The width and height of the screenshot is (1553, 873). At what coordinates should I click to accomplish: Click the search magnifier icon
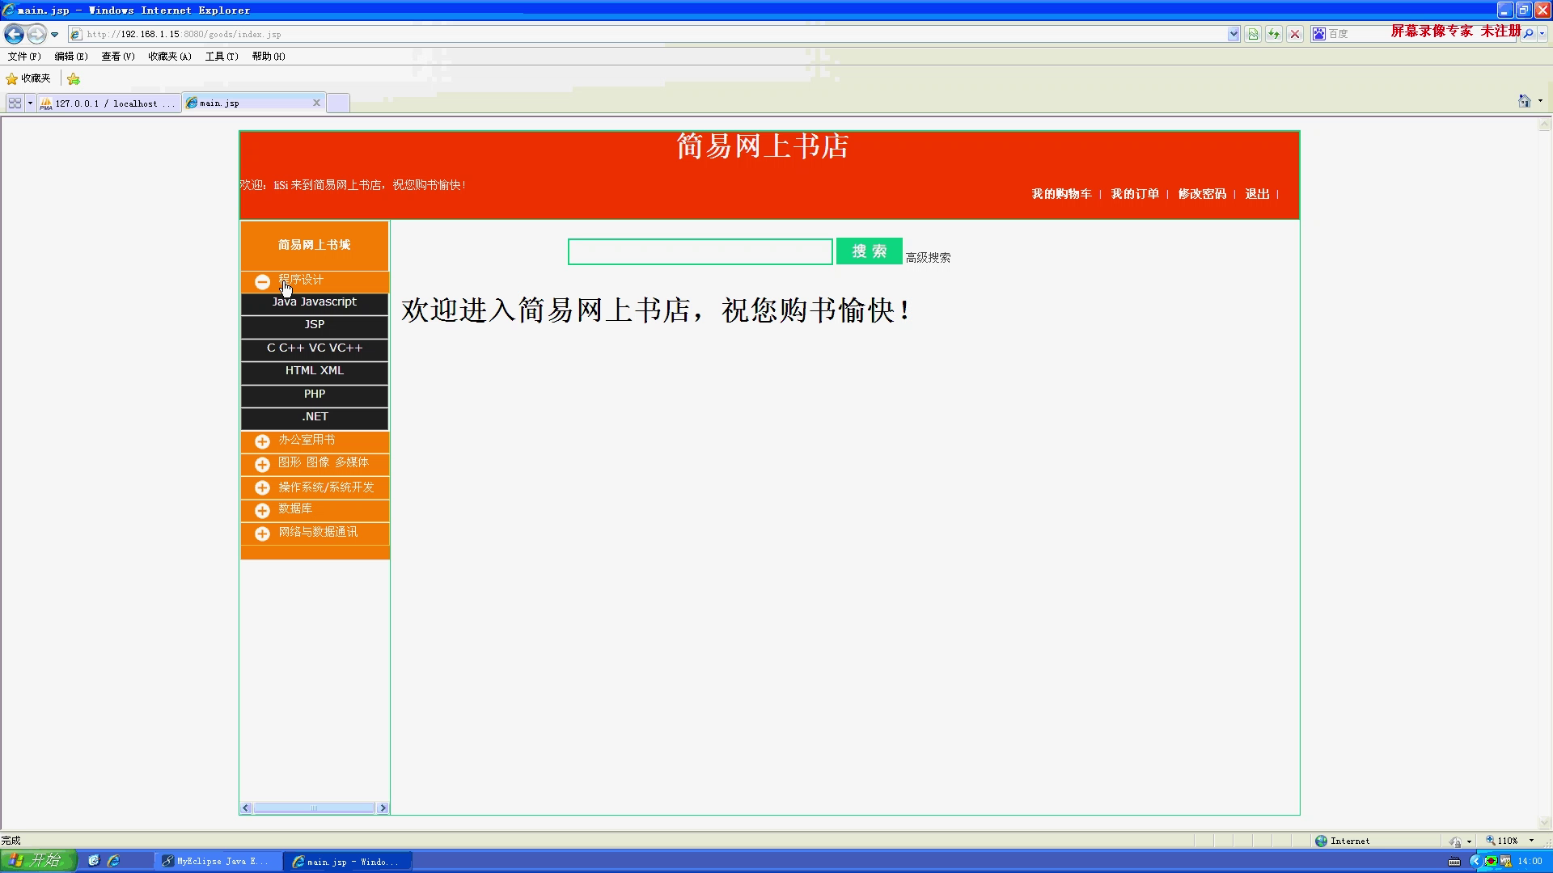click(x=1528, y=34)
